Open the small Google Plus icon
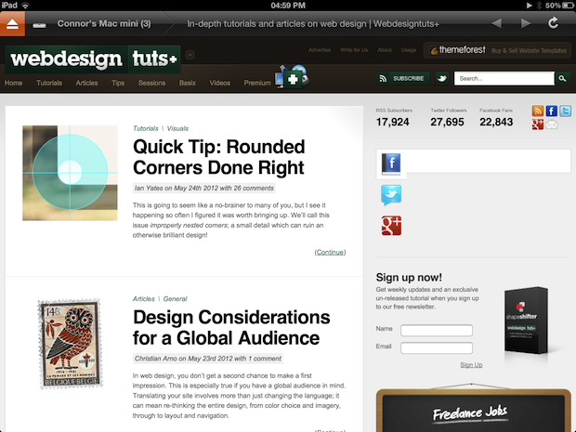Screen dimensions: 576x432 coord(537,124)
